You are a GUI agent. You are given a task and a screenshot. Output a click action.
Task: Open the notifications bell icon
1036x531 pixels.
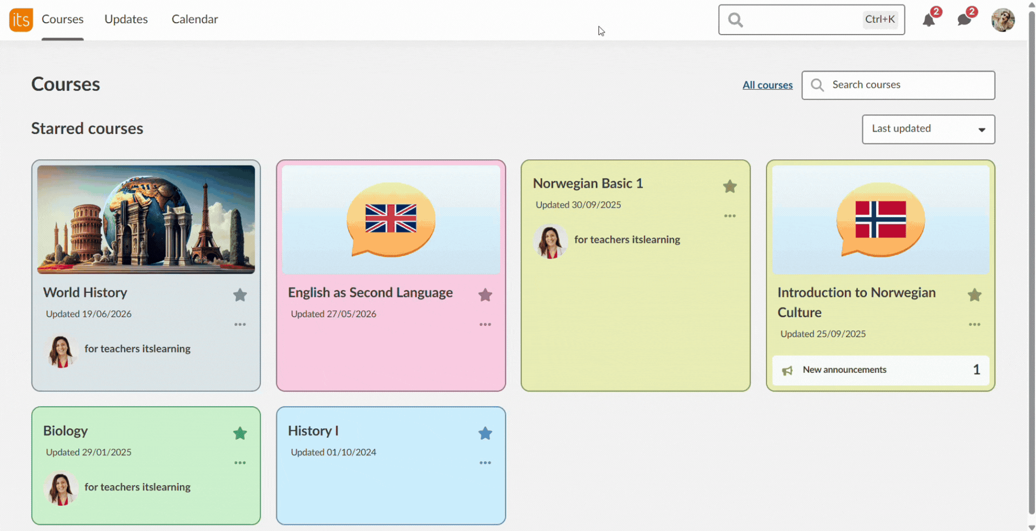tap(929, 21)
